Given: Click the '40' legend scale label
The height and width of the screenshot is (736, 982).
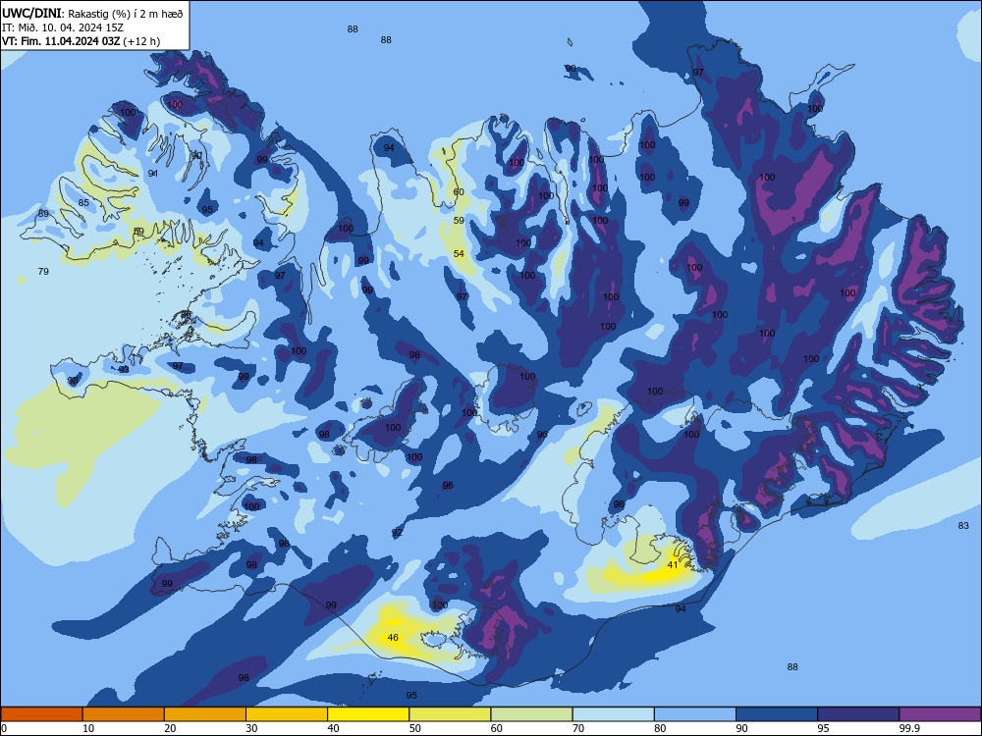Looking at the screenshot, I should (334, 728).
